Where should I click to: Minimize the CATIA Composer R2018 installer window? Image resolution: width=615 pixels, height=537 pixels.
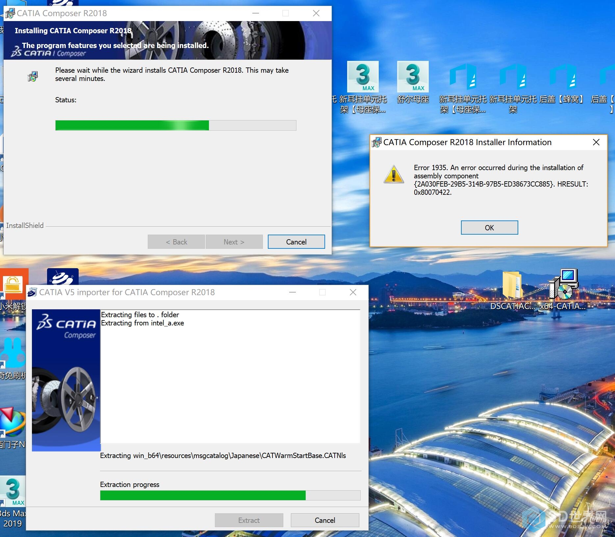pos(256,13)
